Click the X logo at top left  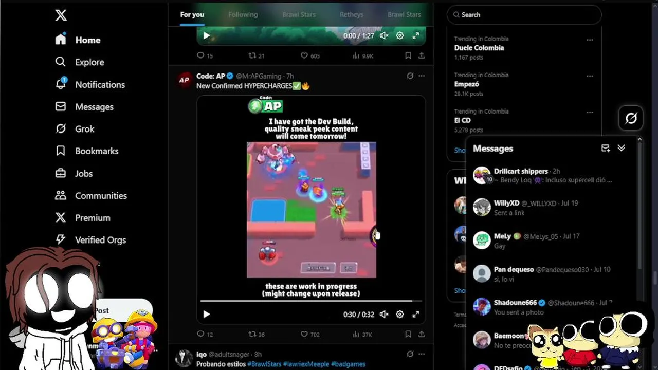tap(61, 15)
